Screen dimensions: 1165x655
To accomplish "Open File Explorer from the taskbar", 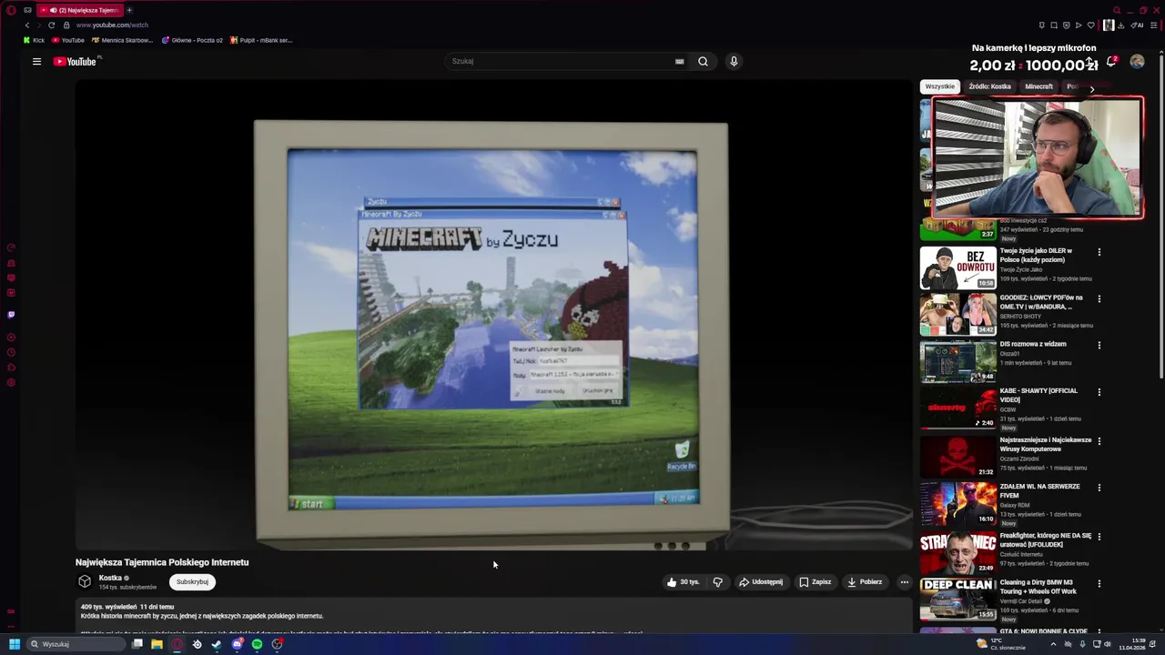I will pos(157,644).
